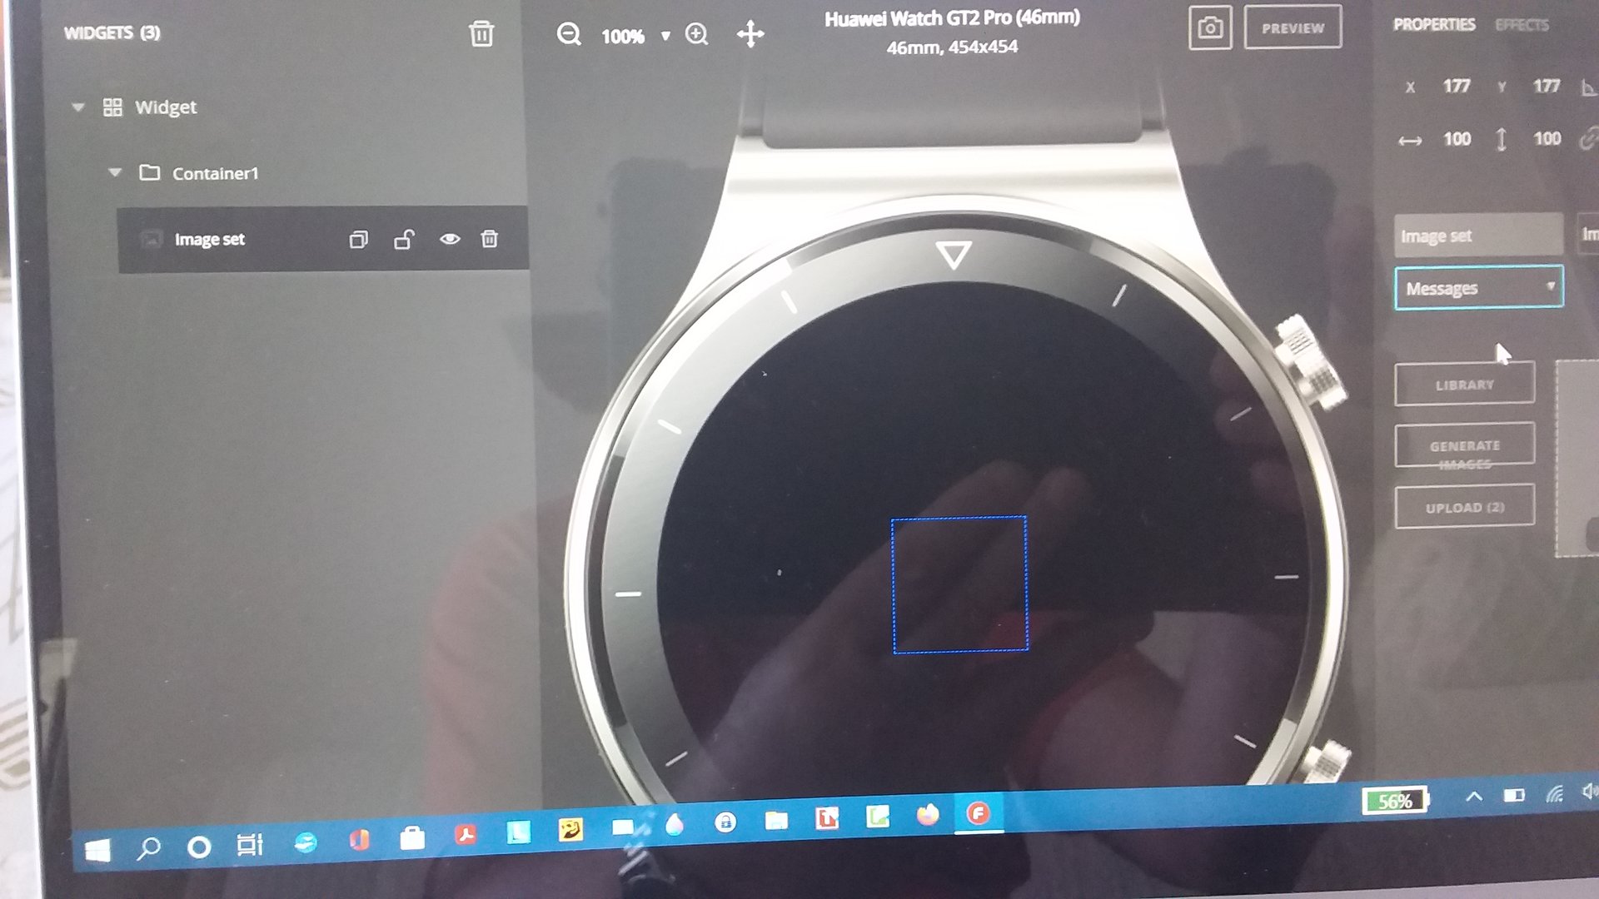Toggle aspect ratio link icon
Screen dimensions: 1599x899
(1589, 138)
